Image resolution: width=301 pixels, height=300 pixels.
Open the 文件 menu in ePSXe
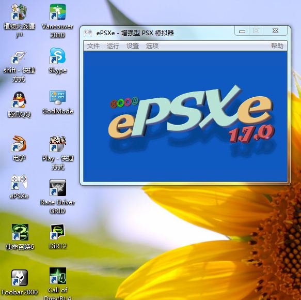[x=93, y=46]
